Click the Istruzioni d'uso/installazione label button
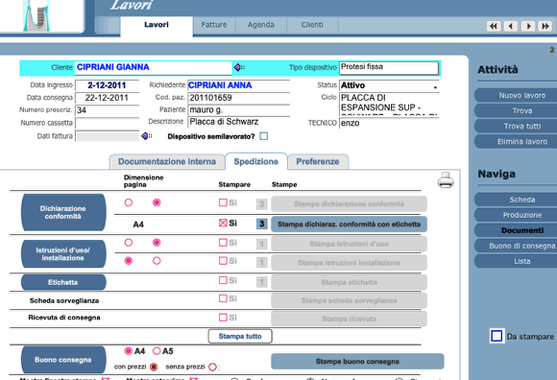The image size is (557, 380). pyautogui.click(x=63, y=254)
